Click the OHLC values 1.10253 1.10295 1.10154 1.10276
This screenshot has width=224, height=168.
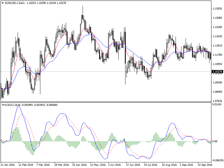coord(46,3)
